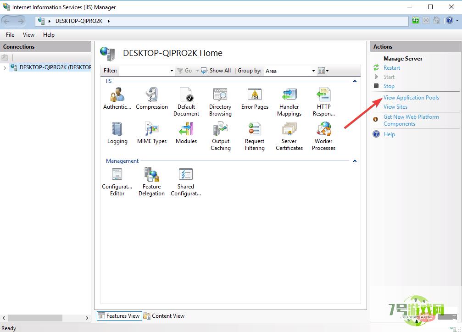Click Get New Web Platform Components
462x332 pixels.
pyautogui.click(x=411, y=120)
